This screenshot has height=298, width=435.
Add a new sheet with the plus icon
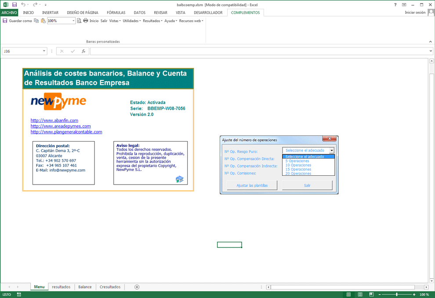tap(137, 287)
